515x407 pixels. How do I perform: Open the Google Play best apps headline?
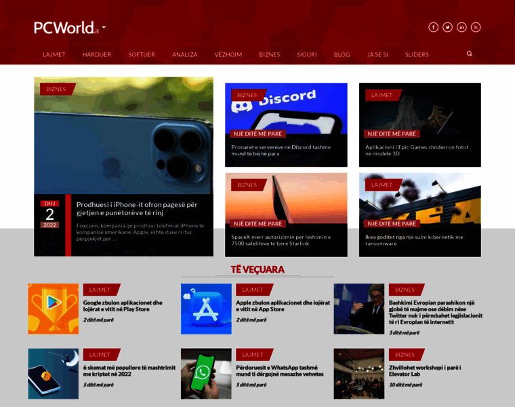[123, 306]
